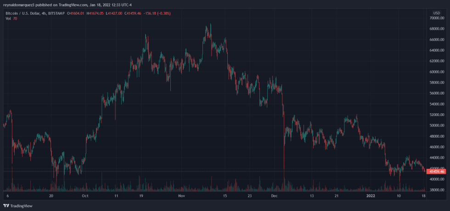Screen dimensions: 450x211
Task: Click the date label 6 on the time axis
Action: [8, 196]
